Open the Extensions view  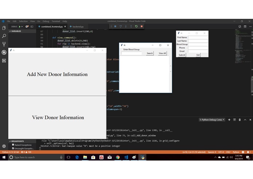tap(4, 61)
